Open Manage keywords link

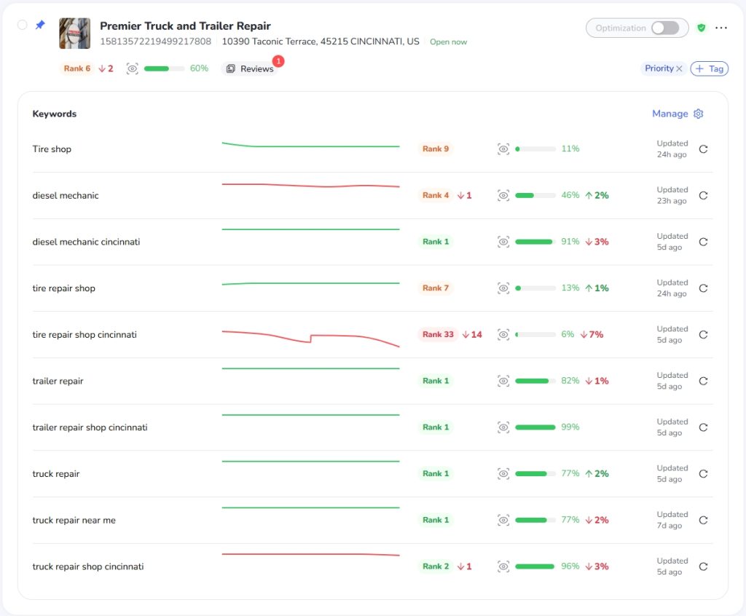point(670,114)
